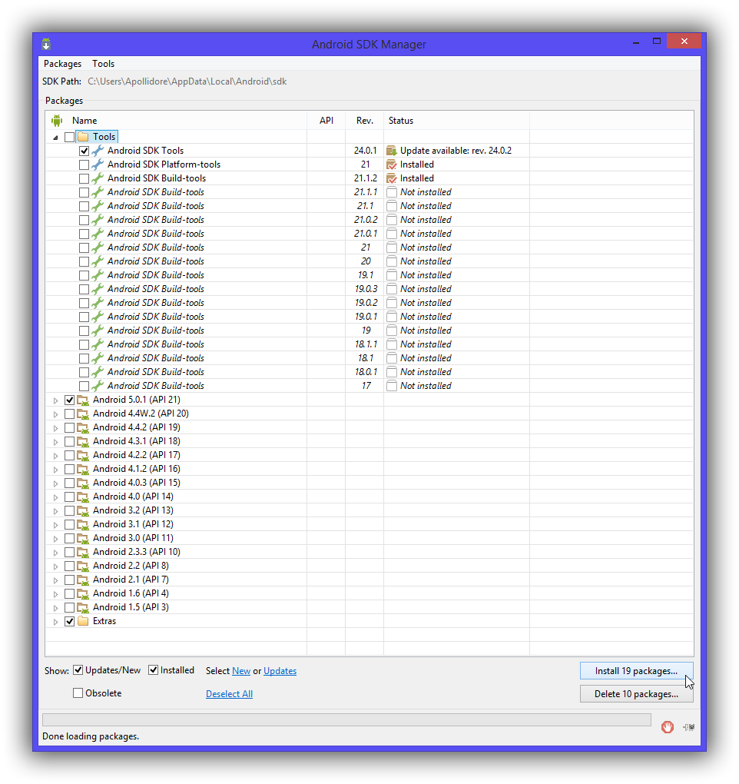Click Android 5.0.1 (API 21) folder icon
Image resolution: width=739 pixels, height=784 pixels.
point(83,400)
